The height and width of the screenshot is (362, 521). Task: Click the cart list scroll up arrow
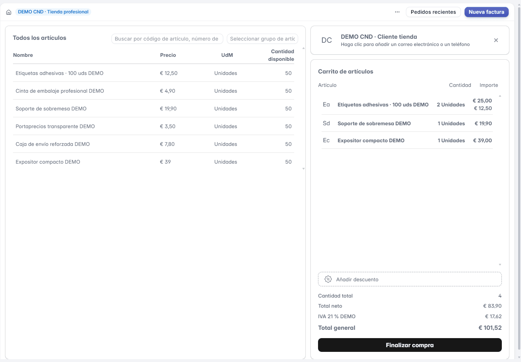(x=500, y=96)
